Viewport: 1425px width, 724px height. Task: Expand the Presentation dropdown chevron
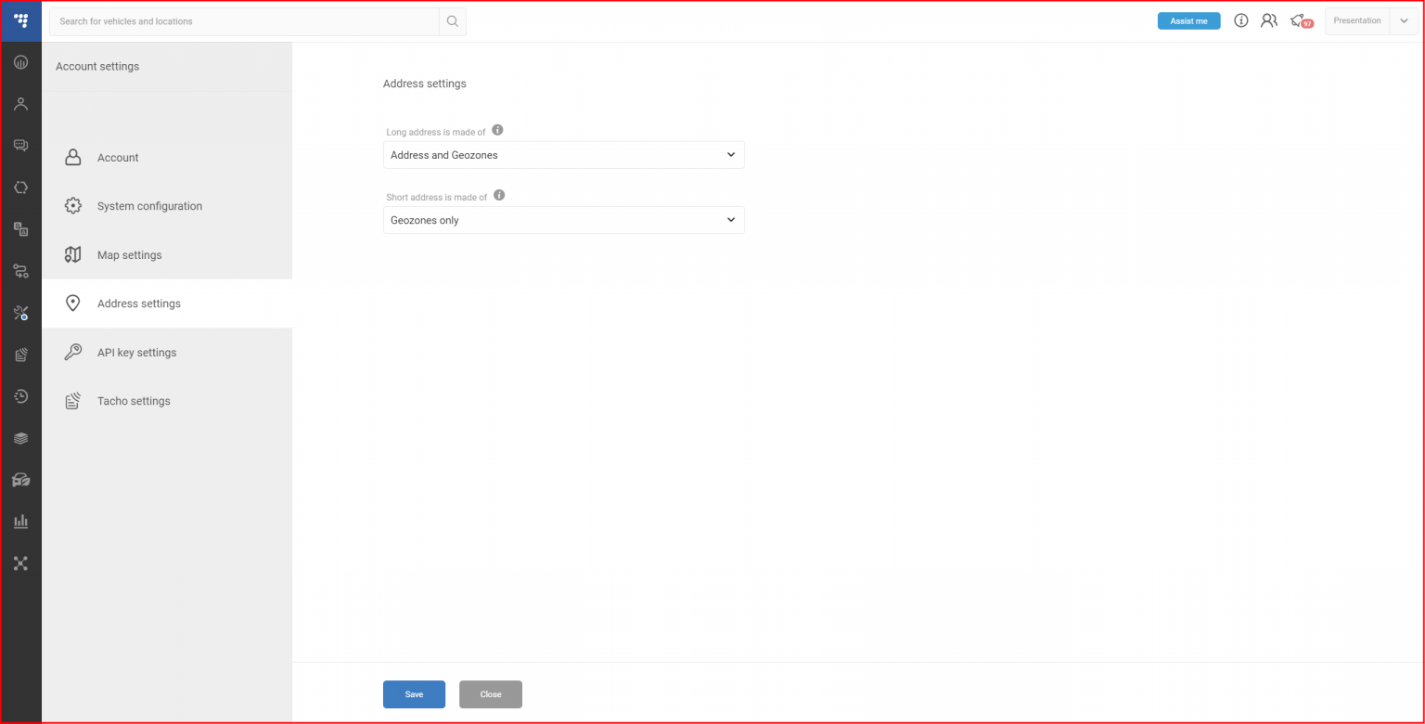1404,20
